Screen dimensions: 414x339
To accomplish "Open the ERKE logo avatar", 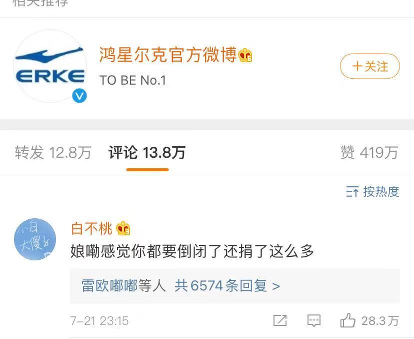I will [50, 66].
